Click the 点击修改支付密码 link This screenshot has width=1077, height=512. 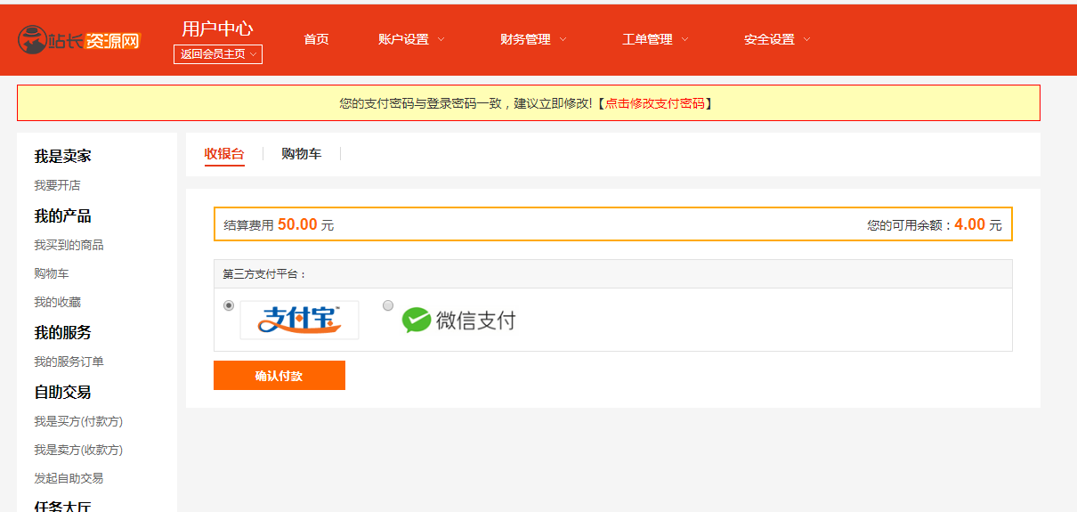point(654,103)
